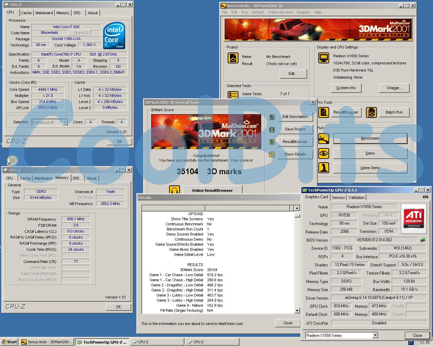Open the Run menu in 3DMark2001
Image resolution: width=433 pixels, height=347 pixels.
click(x=245, y=12)
